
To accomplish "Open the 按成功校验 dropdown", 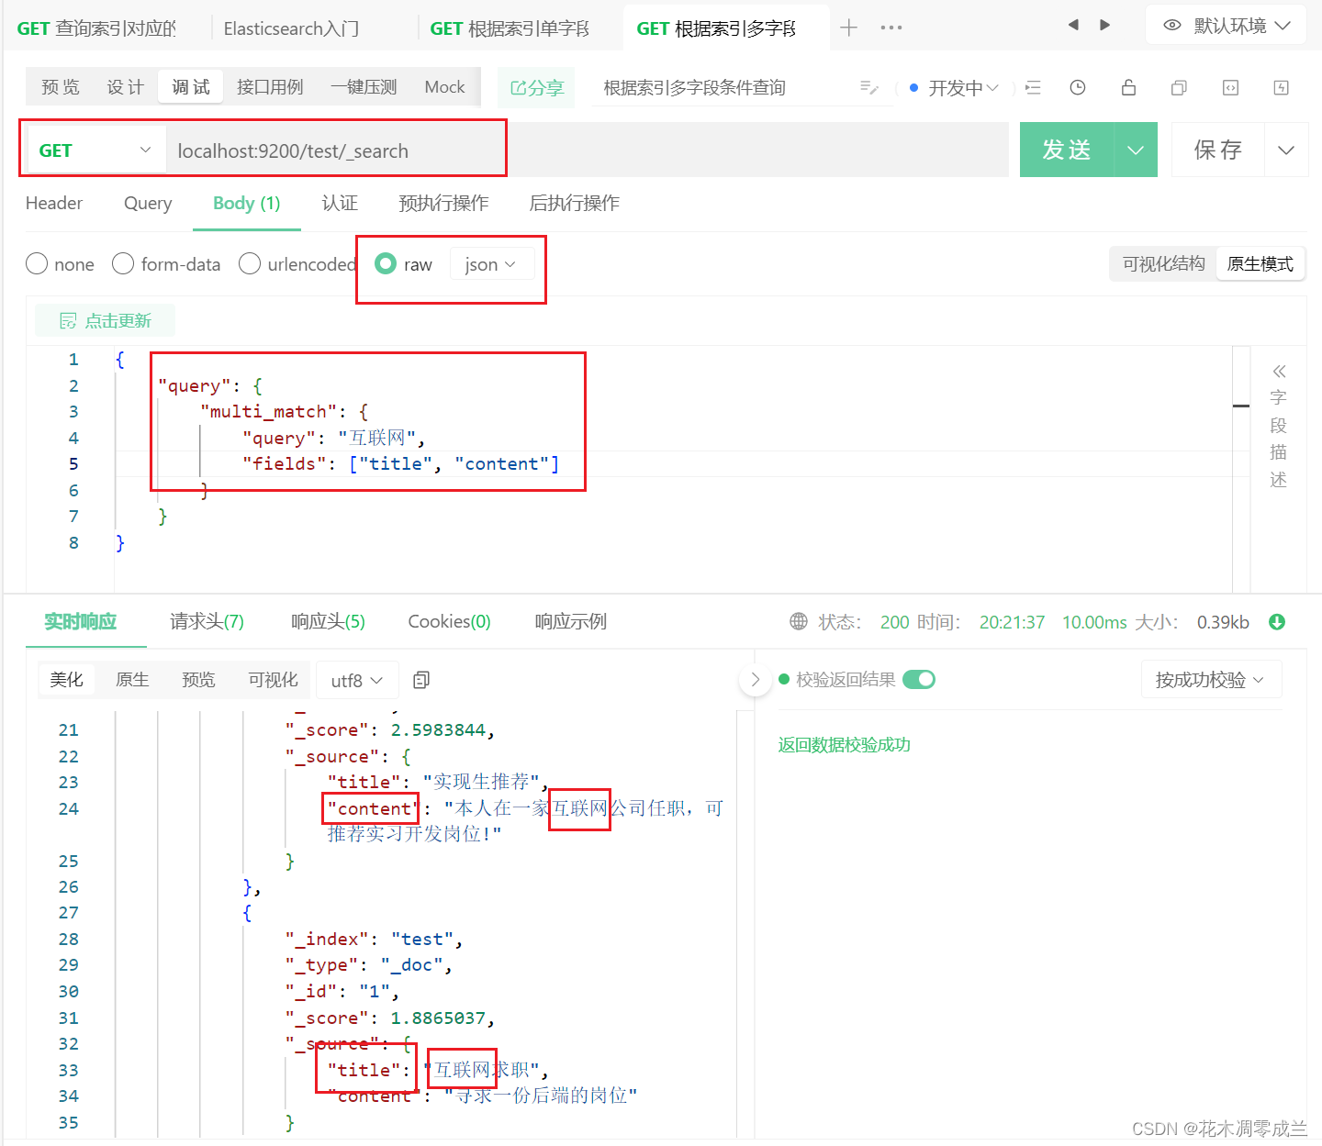I will tap(1211, 680).
